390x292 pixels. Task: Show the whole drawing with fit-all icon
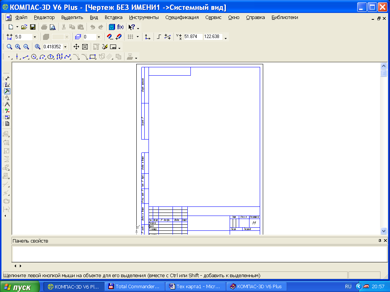pos(85,47)
